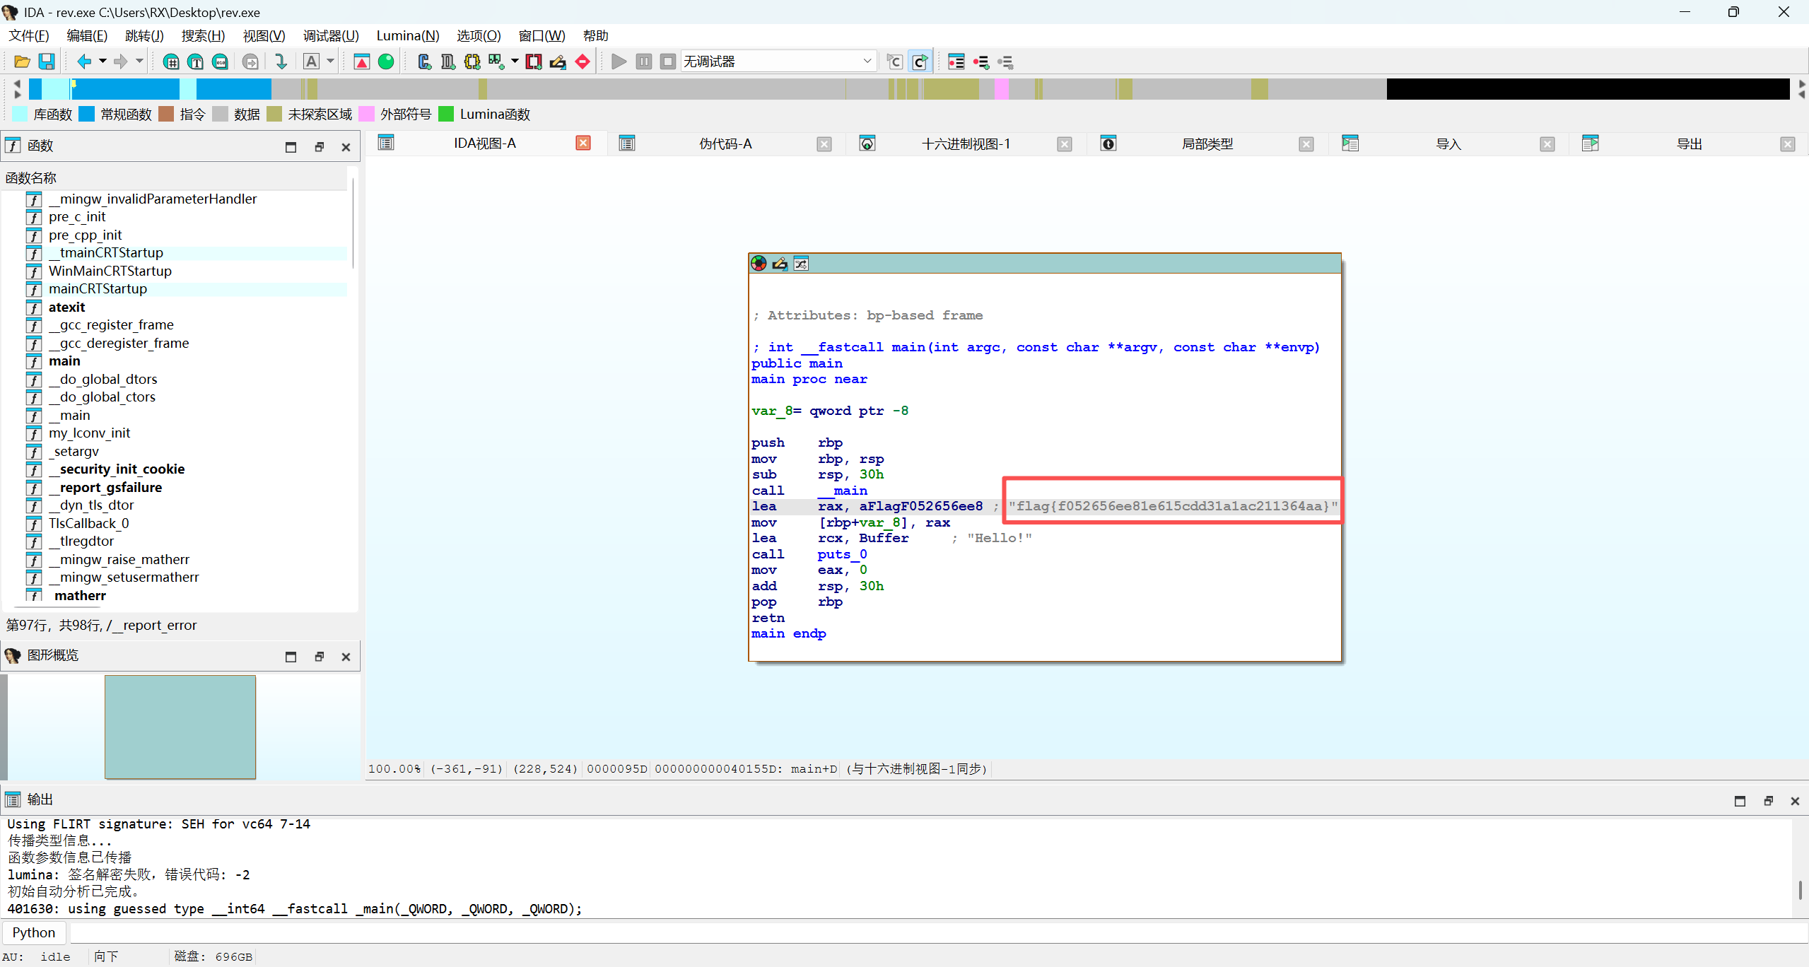
Task: Click the red diamond breakpoint icon
Action: pyautogui.click(x=582, y=61)
